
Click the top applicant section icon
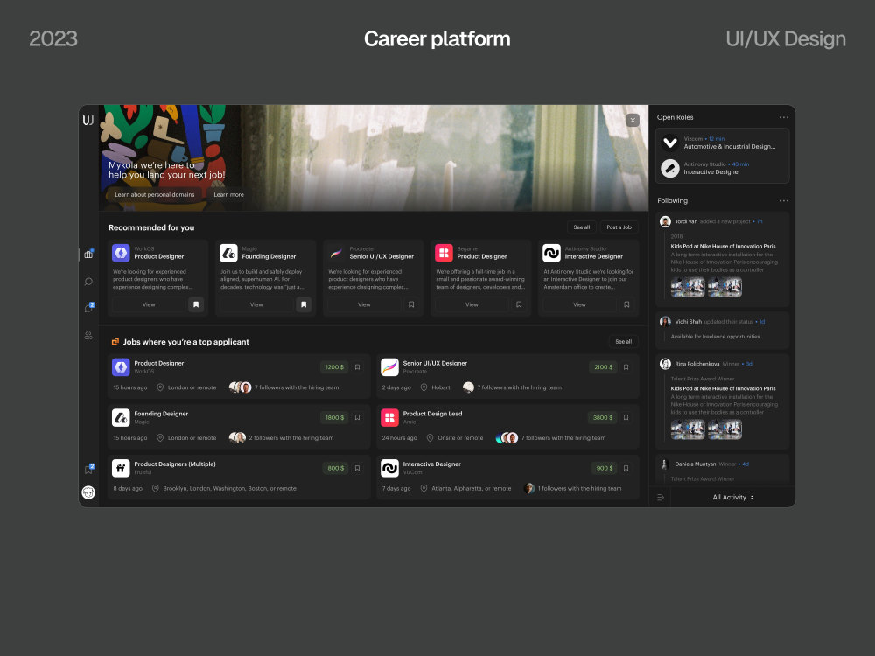pyautogui.click(x=115, y=341)
